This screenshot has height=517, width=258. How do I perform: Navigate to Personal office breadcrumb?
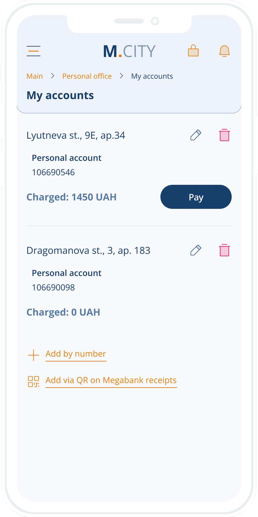click(x=87, y=76)
